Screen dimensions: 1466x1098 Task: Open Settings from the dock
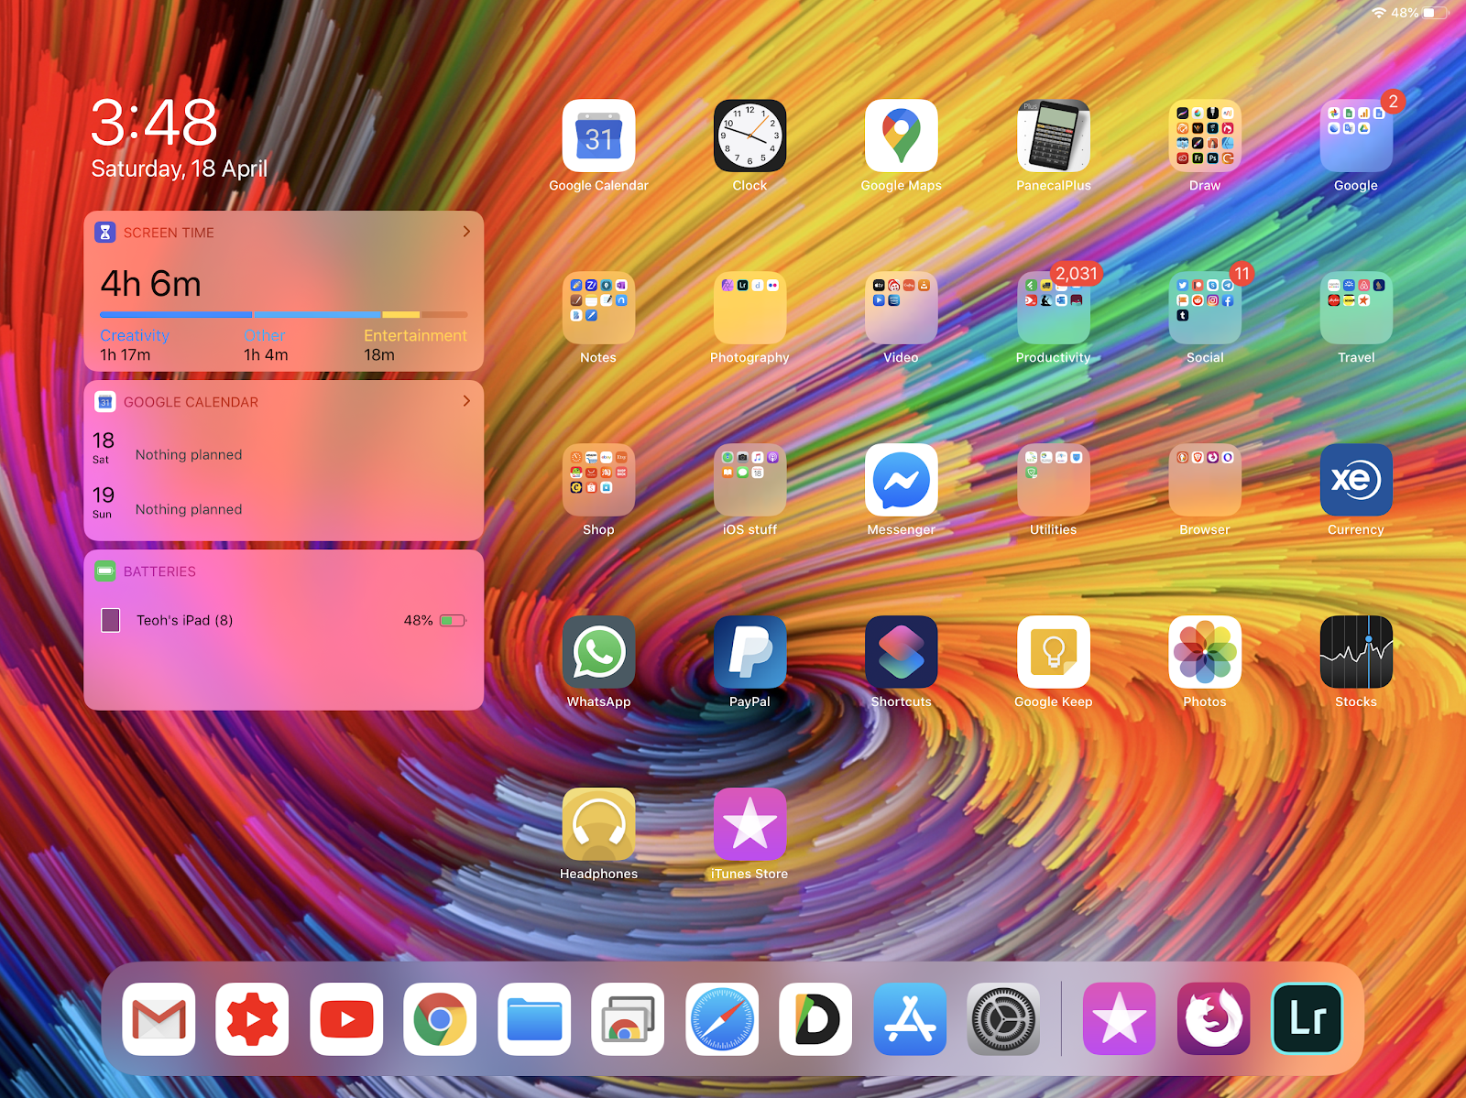tap(1003, 1019)
